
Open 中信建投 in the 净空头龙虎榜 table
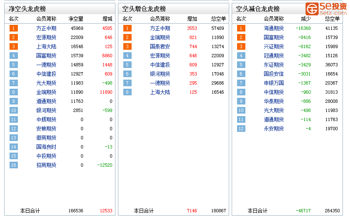tap(46, 74)
